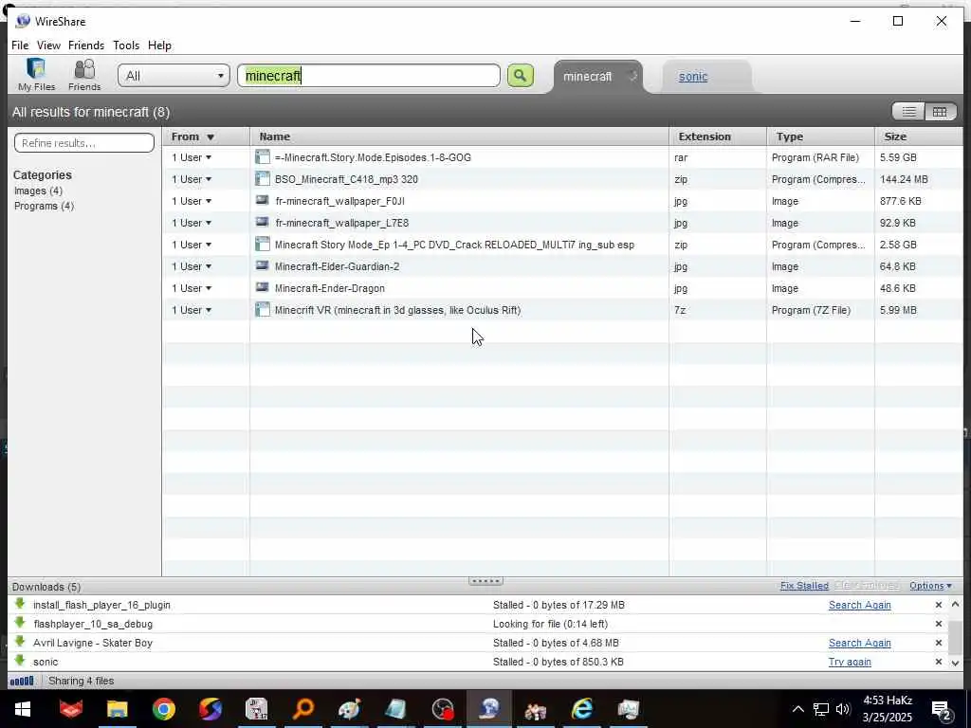Click Try again for sonic download
Image resolution: width=971 pixels, height=728 pixels.
pos(850,662)
